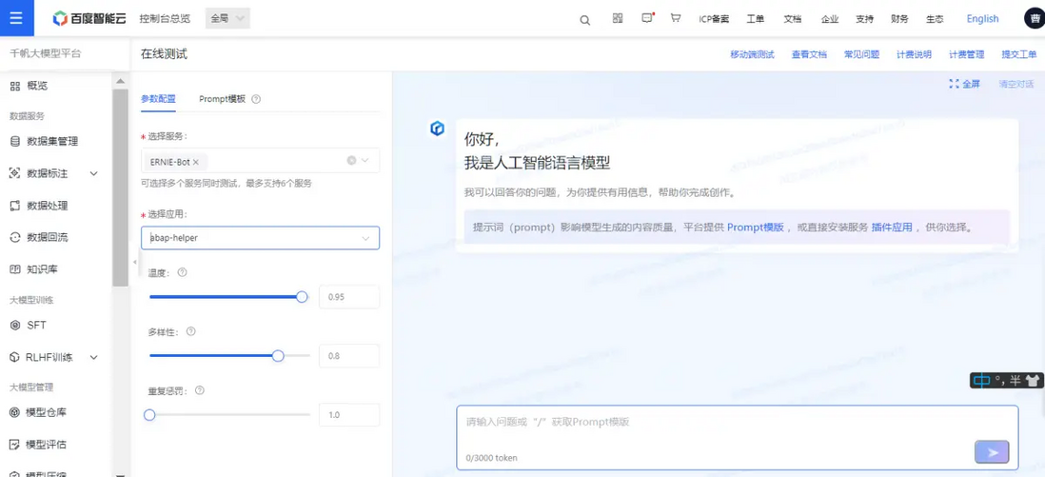Open the 移动端测试 link
Screen dimensions: 1045x477
coord(752,54)
